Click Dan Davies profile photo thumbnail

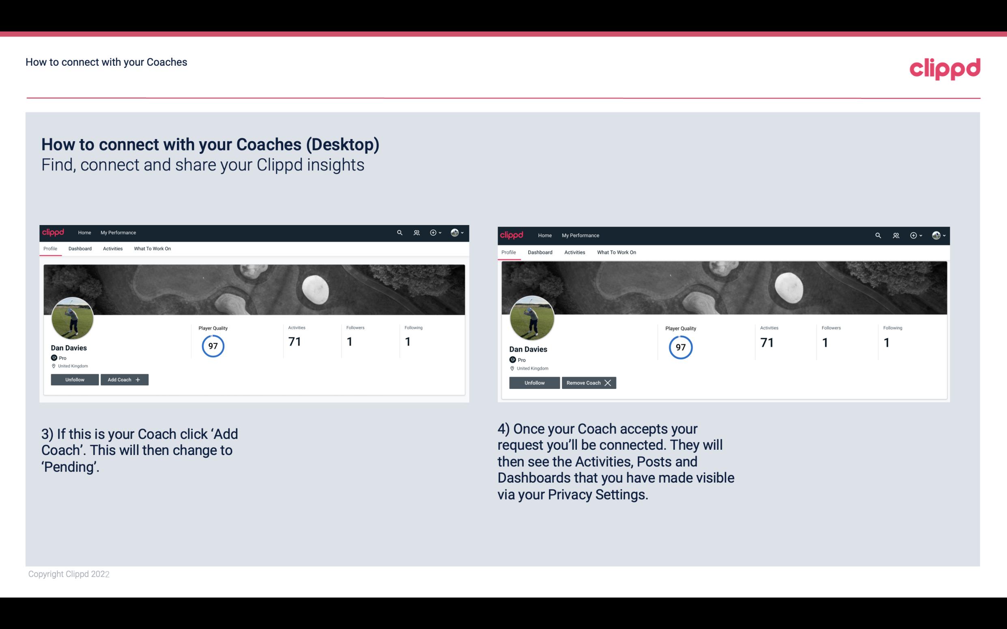[x=73, y=318]
